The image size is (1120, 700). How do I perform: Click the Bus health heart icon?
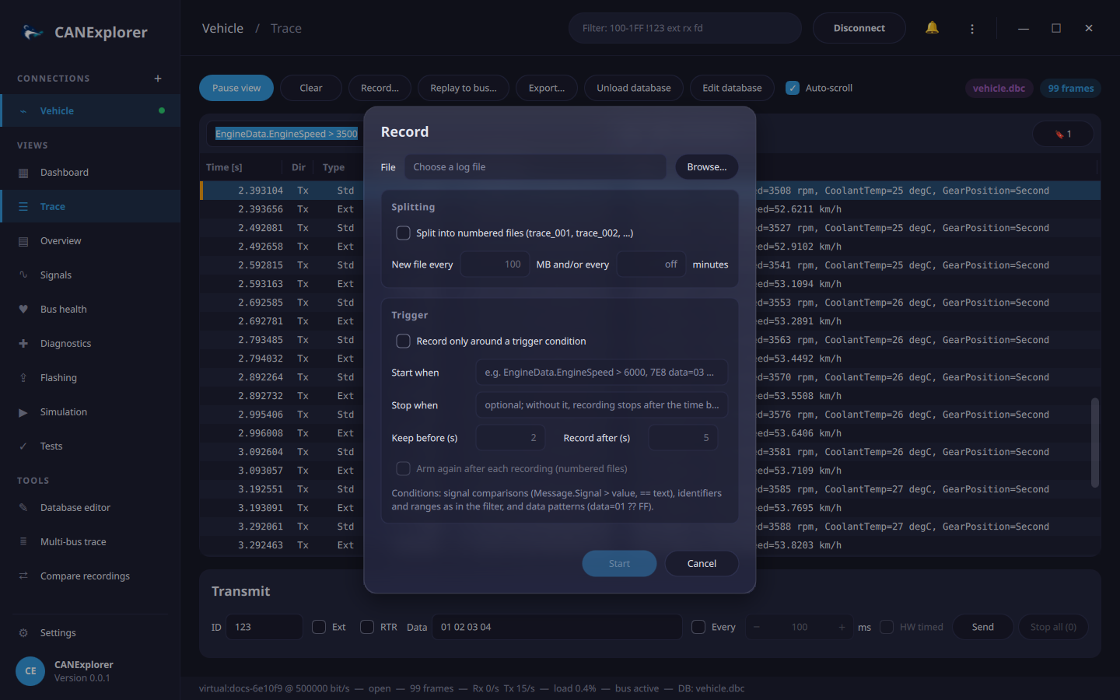tap(23, 310)
